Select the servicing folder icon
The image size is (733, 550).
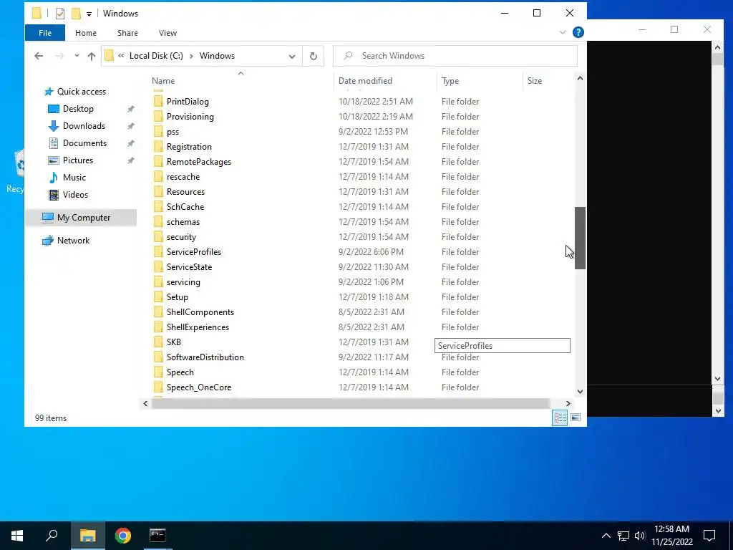tap(158, 282)
